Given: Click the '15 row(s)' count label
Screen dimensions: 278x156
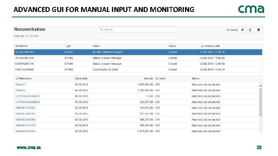Looking at the screenshot, I should coord(232,30).
